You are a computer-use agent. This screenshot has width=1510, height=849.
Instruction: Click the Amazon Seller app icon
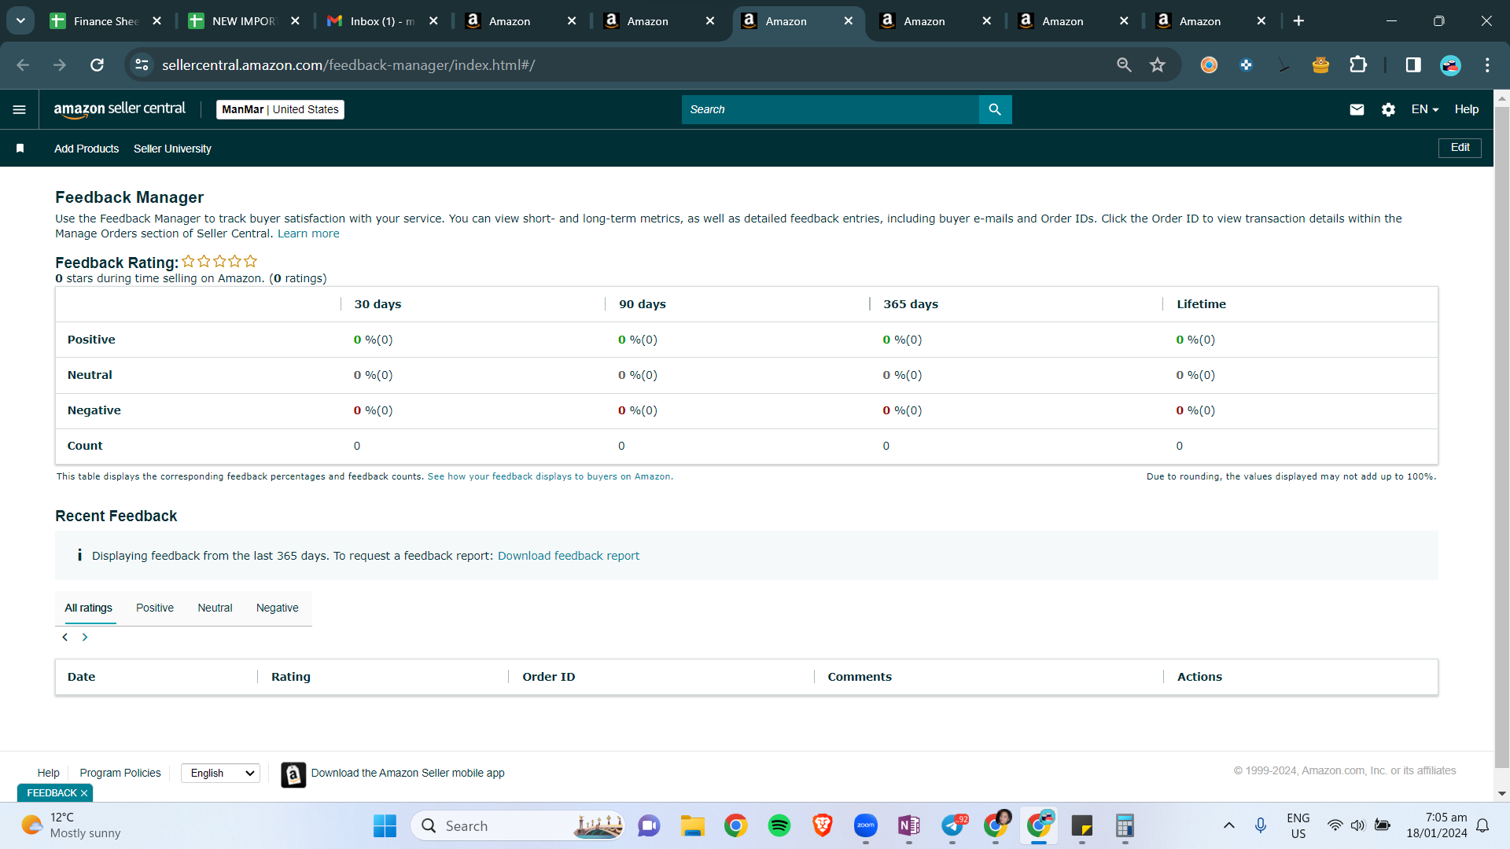coord(293,774)
